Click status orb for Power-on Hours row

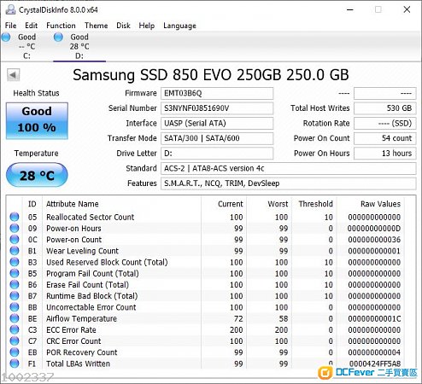[15, 228]
